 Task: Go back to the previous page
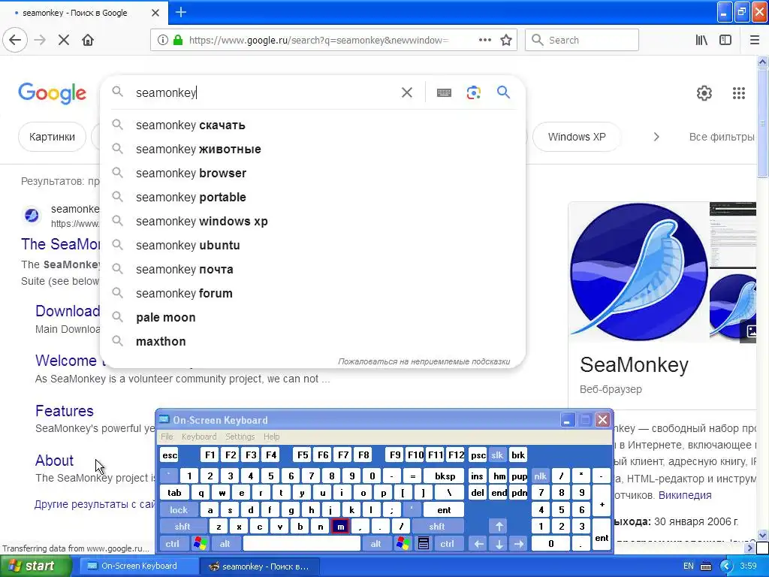point(15,40)
